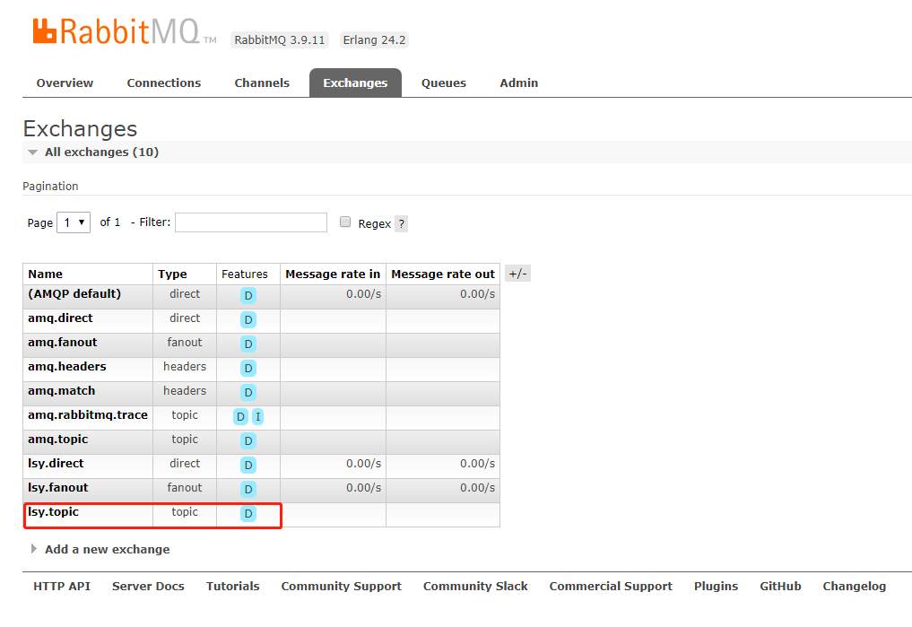Open the lsy.direct exchange

pyautogui.click(x=56, y=464)
